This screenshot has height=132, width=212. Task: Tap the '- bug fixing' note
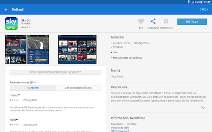click(117, 77)
